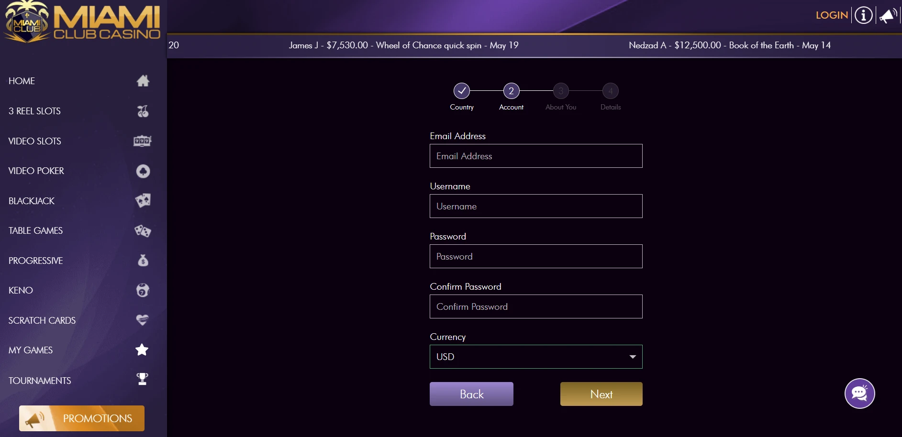Click the Blackjack playing cards icon

pos(143,200)
